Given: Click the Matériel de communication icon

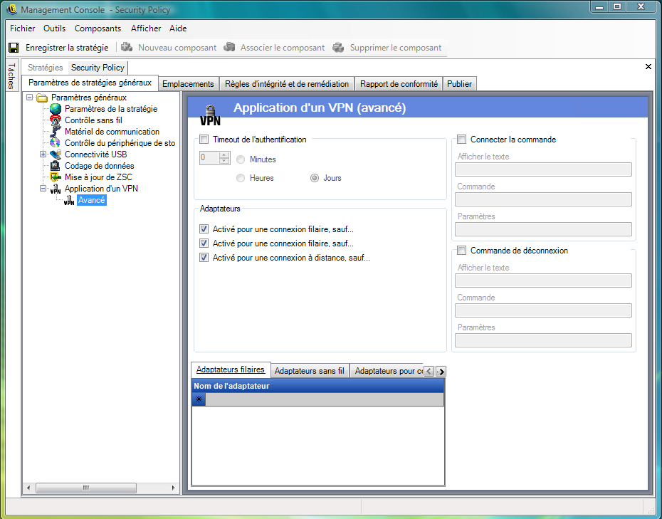Looking at the screenshot, I should click(56, 132).
